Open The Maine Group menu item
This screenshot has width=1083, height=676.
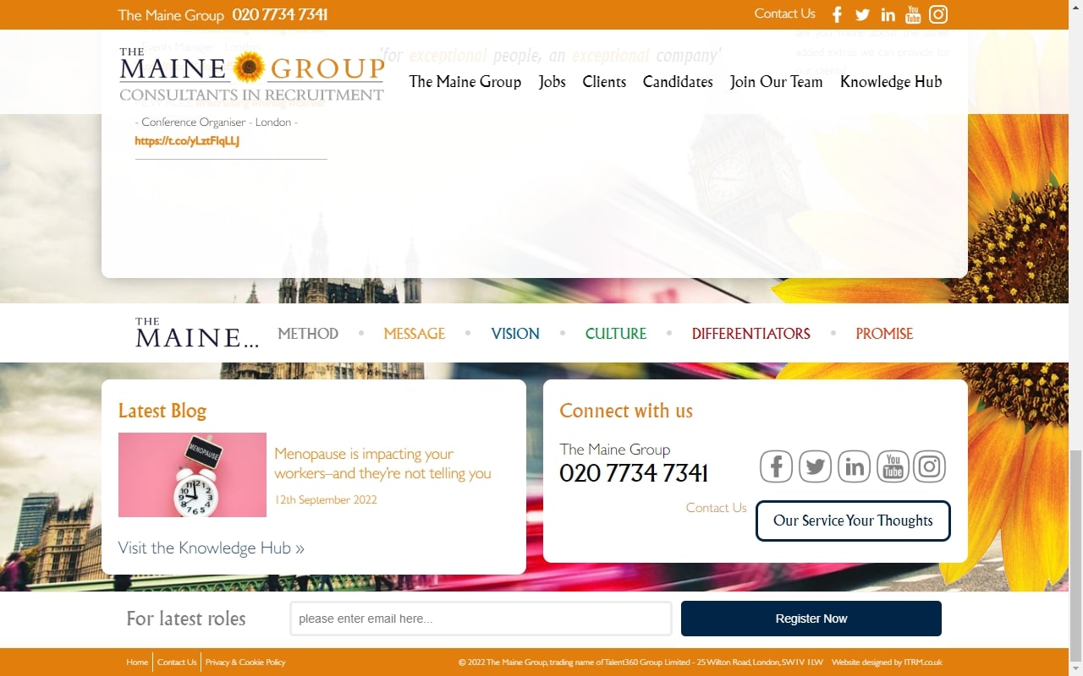click(465, 82)
